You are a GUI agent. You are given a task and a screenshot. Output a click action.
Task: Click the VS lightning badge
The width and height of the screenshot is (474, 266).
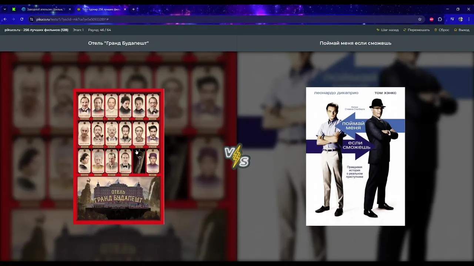237,156
